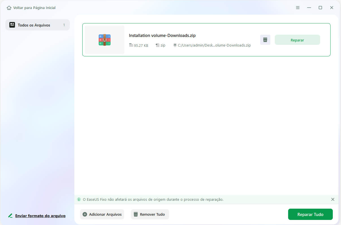The height and width of the screenshot is (225, 341).
Task: Open Enviar formato do arquivo link
Action: point(40,216)
